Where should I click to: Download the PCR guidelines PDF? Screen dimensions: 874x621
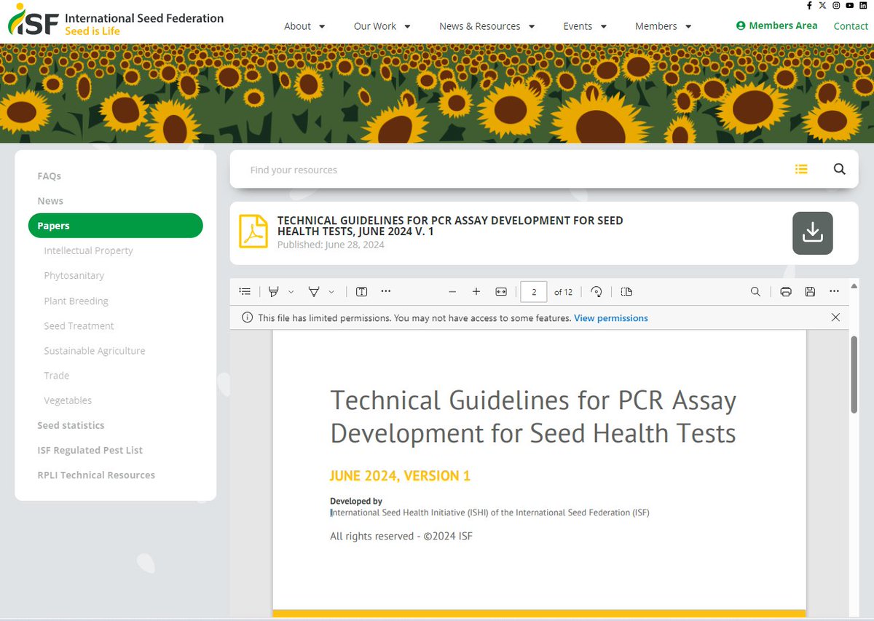(812, 233)
